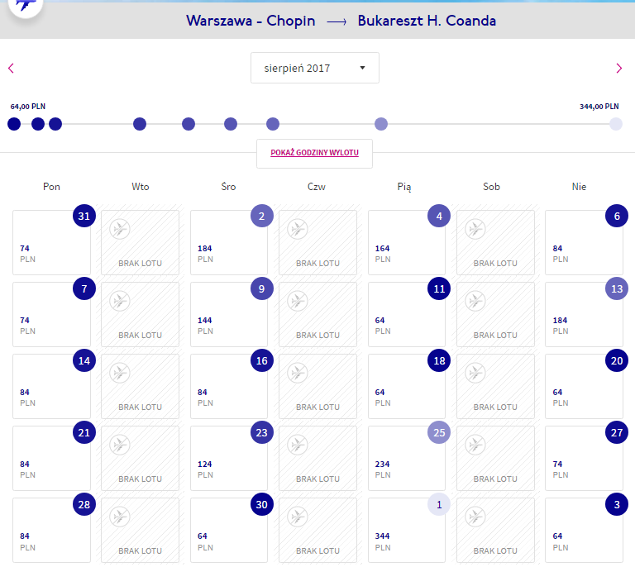
Task: Select flight date 2 for 184 PLN
Action: pyautogui.click(x=229, y=242)
